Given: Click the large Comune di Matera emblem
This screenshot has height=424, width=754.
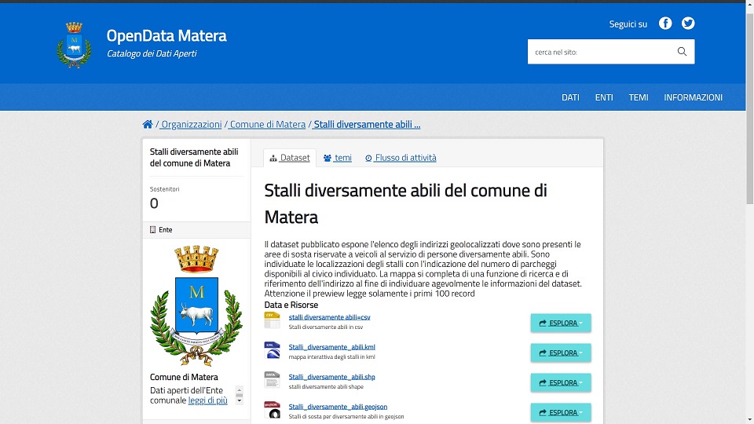Looking at the screenshot, I should (196, 305).
